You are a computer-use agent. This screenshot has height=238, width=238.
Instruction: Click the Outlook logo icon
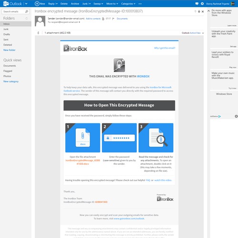pyautogui.click(x=6, y=3)
